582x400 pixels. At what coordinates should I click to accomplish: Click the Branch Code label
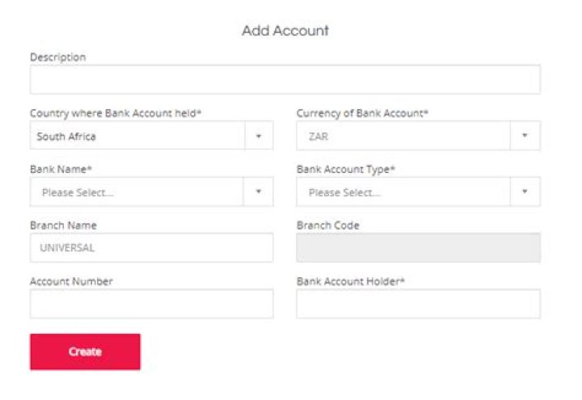click(x=328, y=225)
